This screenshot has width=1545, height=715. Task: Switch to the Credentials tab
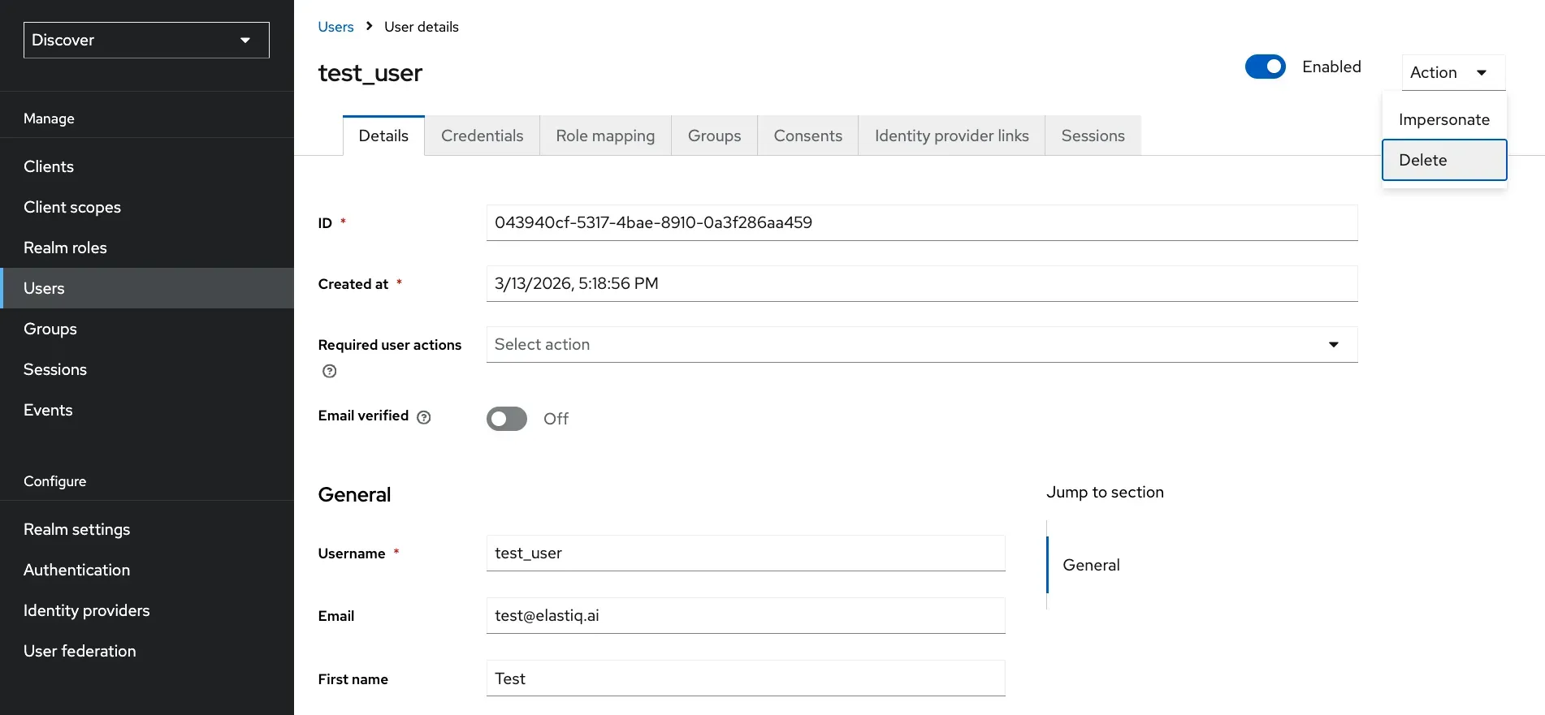coord(482,136)
